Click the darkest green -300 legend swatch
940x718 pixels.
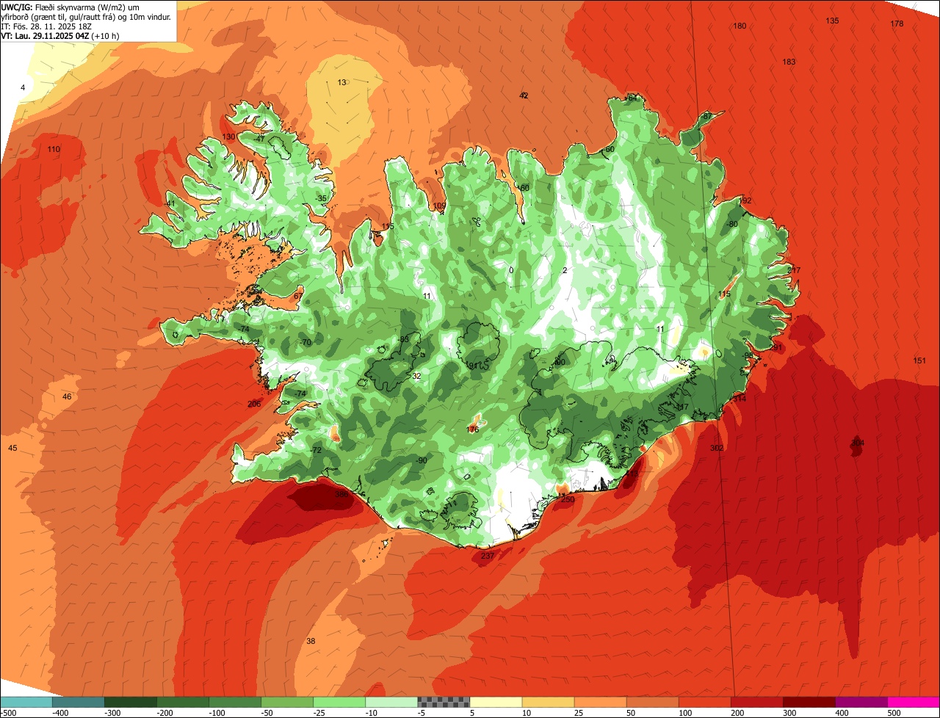pos(130,702)
